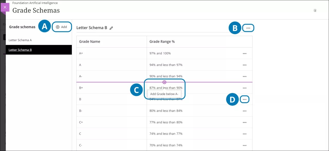
Task: Open the three-dot menu for the A+ row
Action: (244, 54)
